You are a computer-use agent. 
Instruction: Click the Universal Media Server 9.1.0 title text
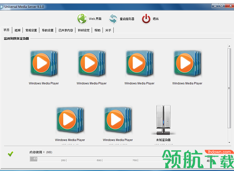point(24,7)
